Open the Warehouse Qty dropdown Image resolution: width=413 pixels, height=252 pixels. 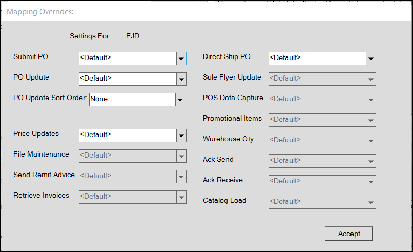point(322,141)
